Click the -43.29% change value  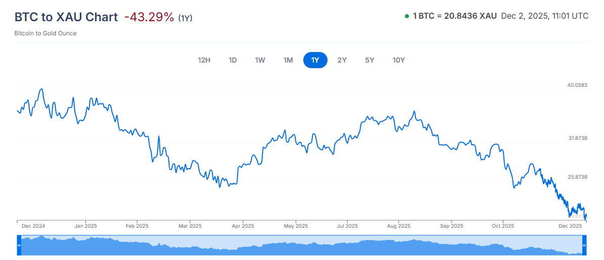149,17
